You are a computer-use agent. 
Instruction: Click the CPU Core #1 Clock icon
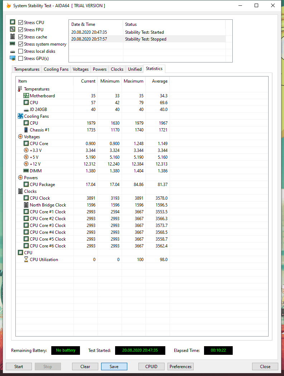pos(26,212)
